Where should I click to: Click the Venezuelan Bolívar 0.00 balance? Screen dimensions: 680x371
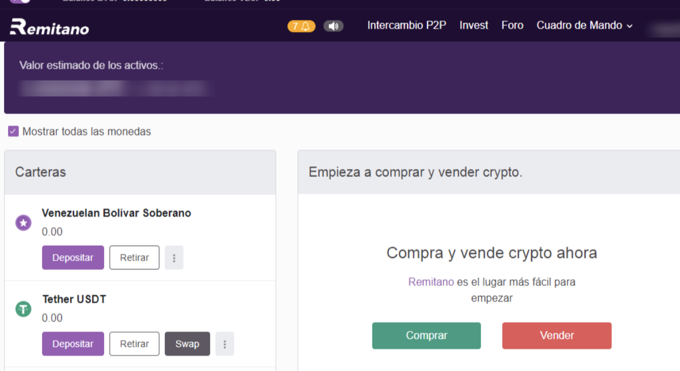(x=52, y=232)
